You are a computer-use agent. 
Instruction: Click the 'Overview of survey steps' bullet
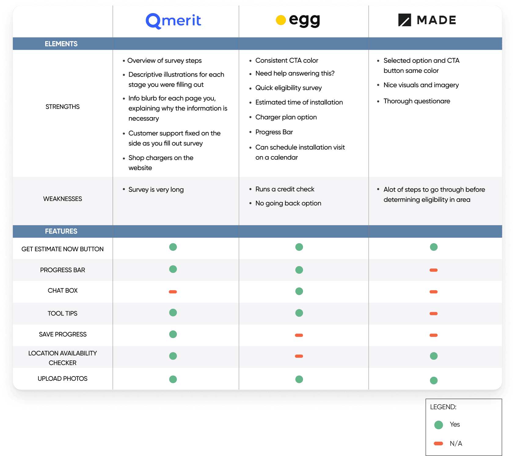[x=164, y=61]
